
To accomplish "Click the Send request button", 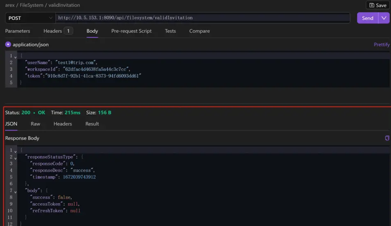I will [367, 18].
